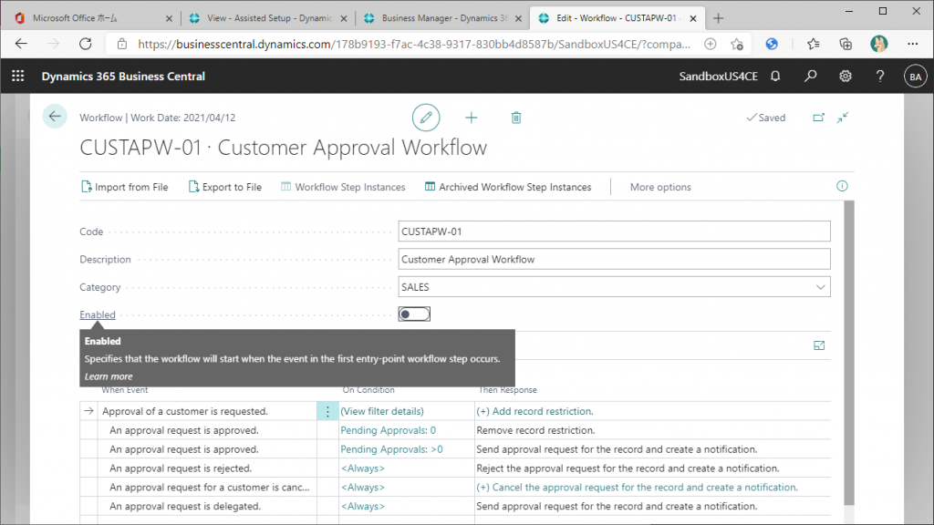Click the notifications bell icon
The width and height of the screenshot is (934, 525).
tap(775, 77)
